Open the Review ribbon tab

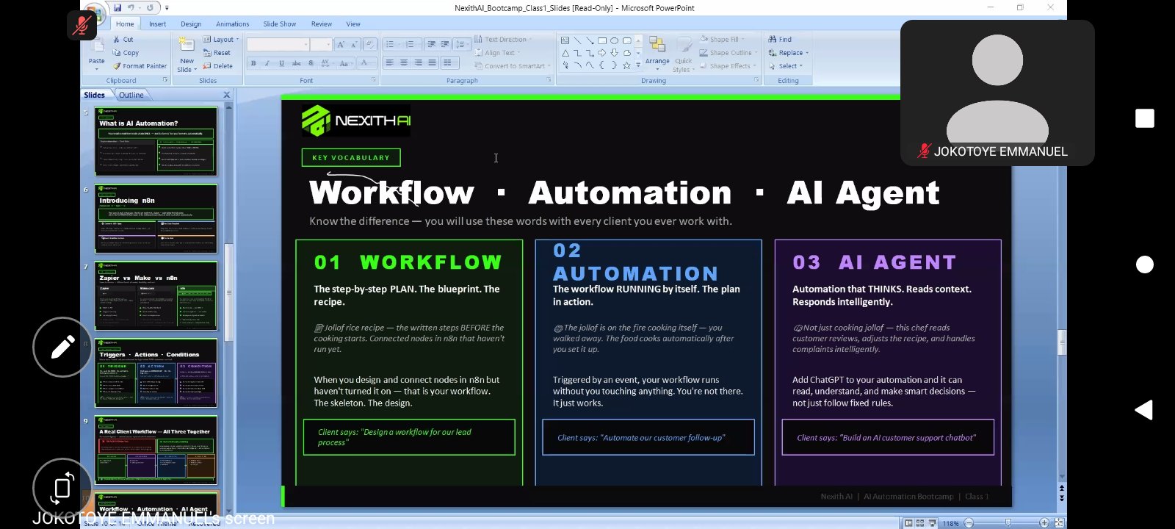321,24
